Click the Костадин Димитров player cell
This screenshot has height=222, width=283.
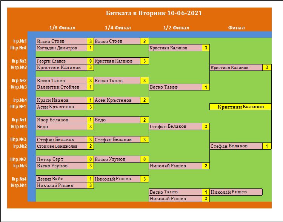point(62,48)
